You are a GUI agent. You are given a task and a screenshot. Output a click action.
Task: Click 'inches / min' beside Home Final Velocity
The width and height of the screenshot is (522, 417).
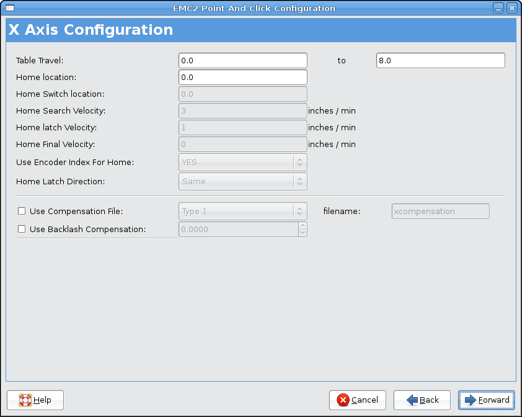[x=332, y=145]
